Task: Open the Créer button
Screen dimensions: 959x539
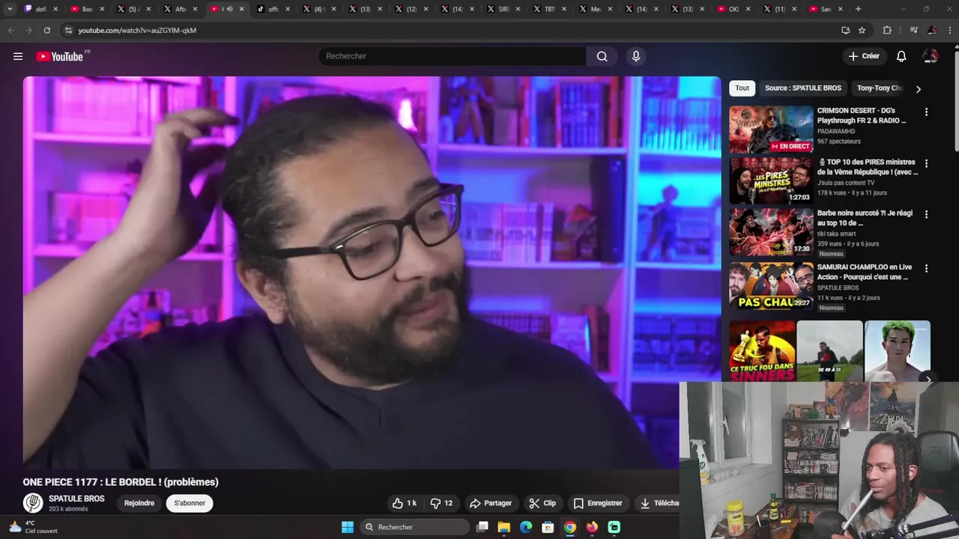Action: pos(864,56)
